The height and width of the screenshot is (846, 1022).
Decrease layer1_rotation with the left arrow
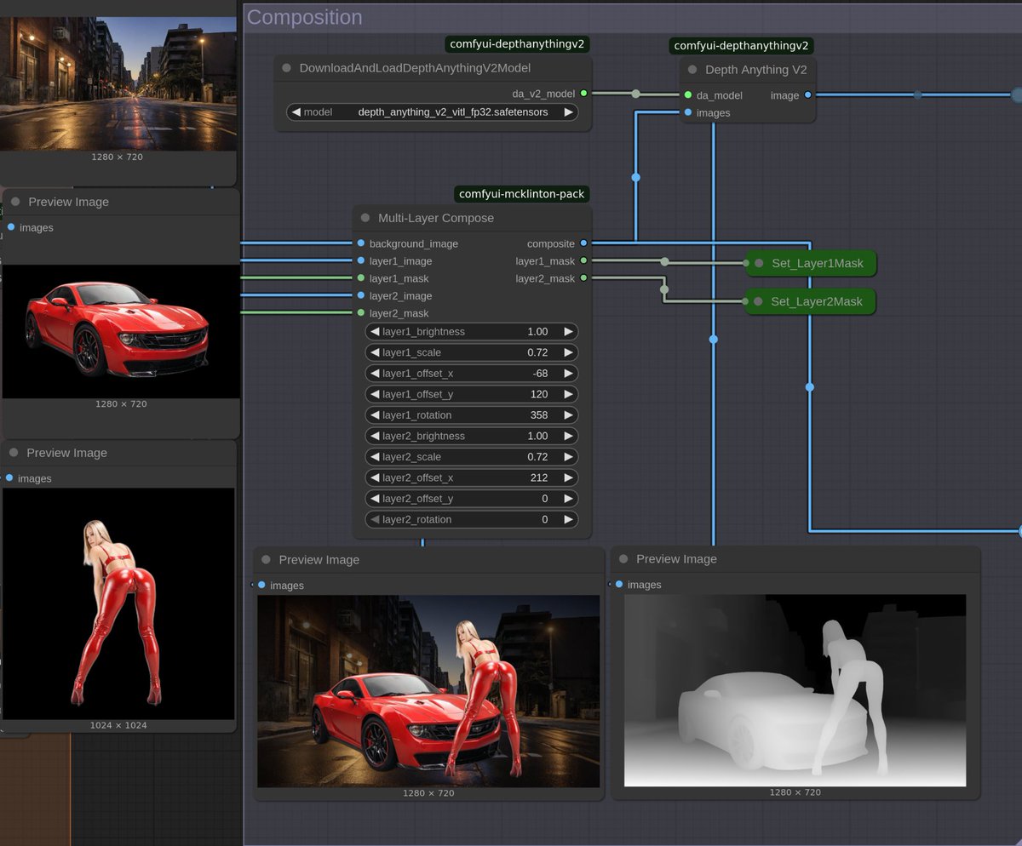375,414
